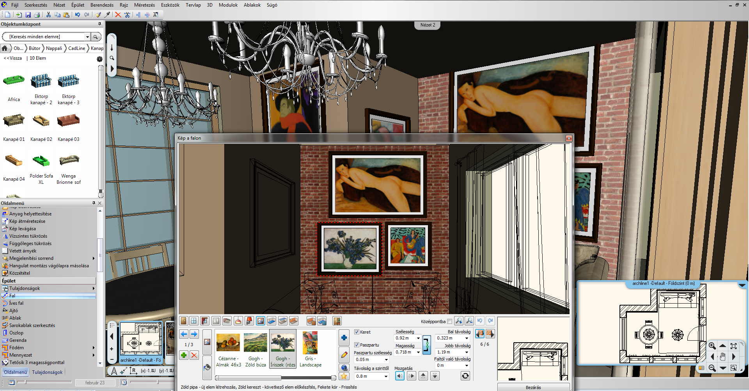The width and height of the screenshot is (749, 391).
Task: Switch to the Tulajdonságok tab at bottom
Action: pyautogui.click(x=47, y=372)
